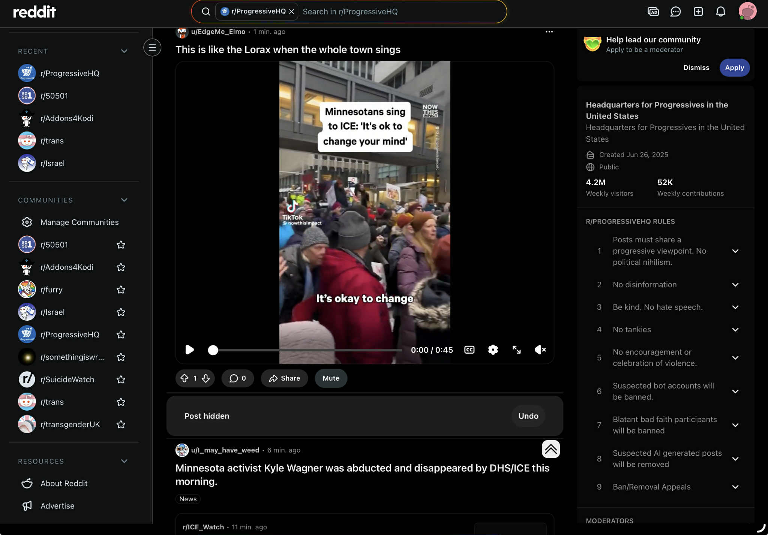Image resolution: width=768 pixels, height=535 pixels.
Task: Click the video progress scrubber
Action: coord(213,350)
